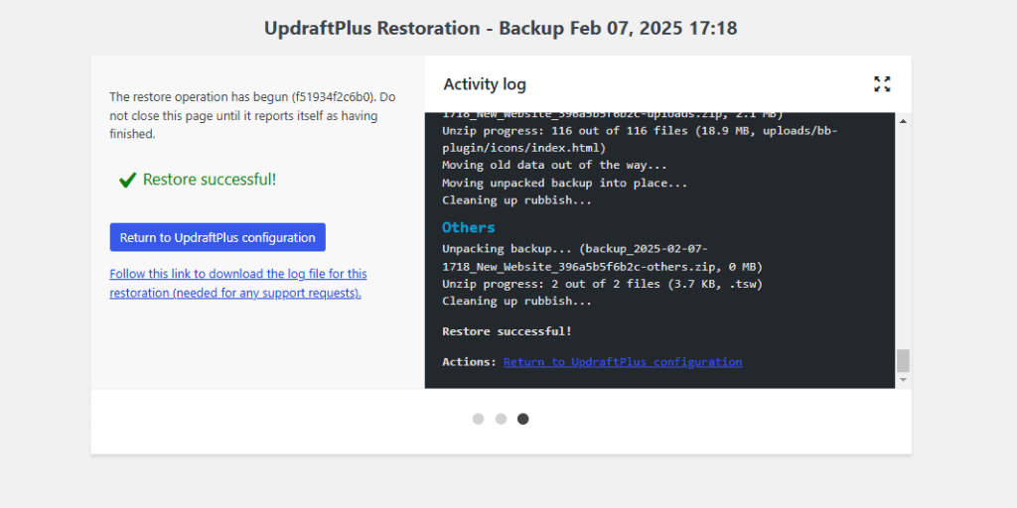
Task: Go to the second progress step dot
Action: click(x=501, y=419)
